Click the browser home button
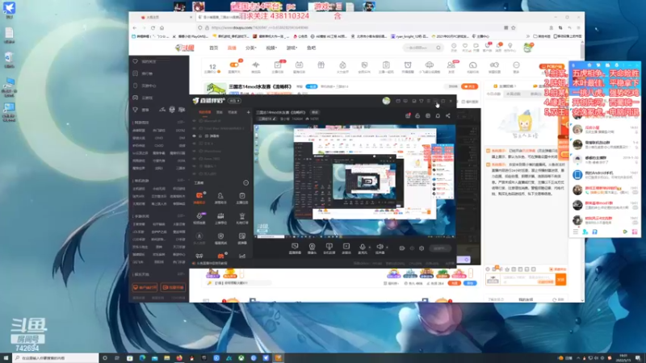 pos(162,27)
